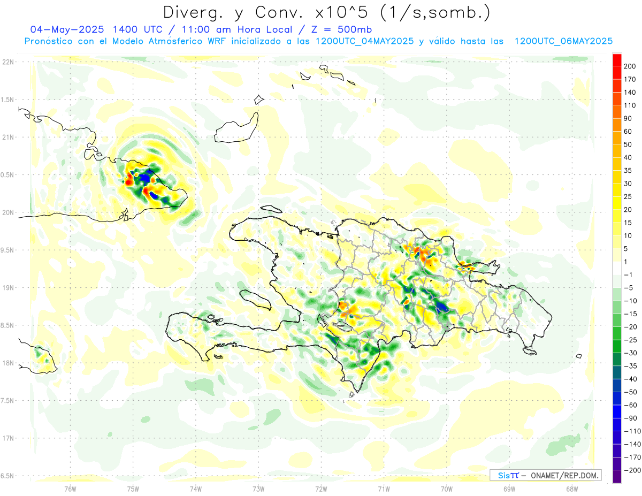Click the '17N' latitude label
Screen dimensions: 642x496
click(x=8, y=439)
